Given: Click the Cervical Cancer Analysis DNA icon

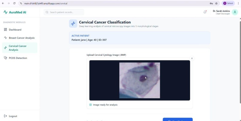Looking at the screenshot, I should coord(5,48).
